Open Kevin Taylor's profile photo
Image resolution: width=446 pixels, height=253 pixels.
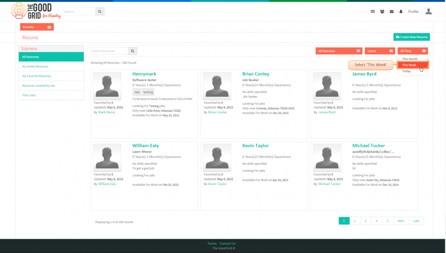(x=217, y=157)
